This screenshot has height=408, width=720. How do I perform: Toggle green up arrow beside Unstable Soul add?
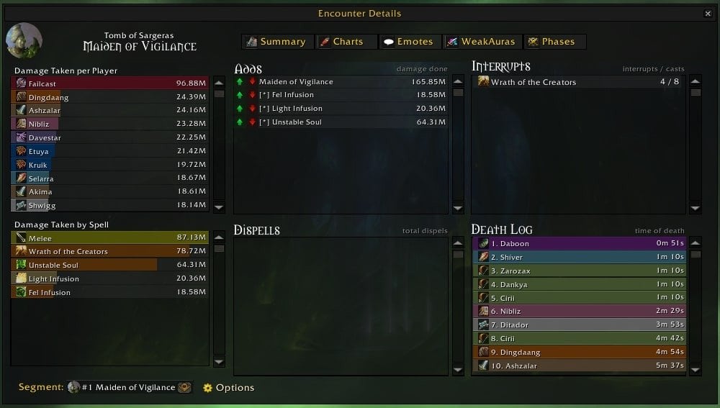click(x=240, y=122)
